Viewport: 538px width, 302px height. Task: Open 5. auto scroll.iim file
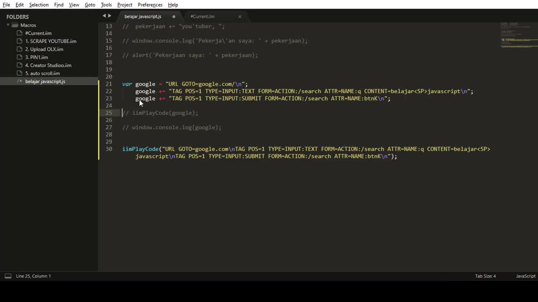(42, 73)
